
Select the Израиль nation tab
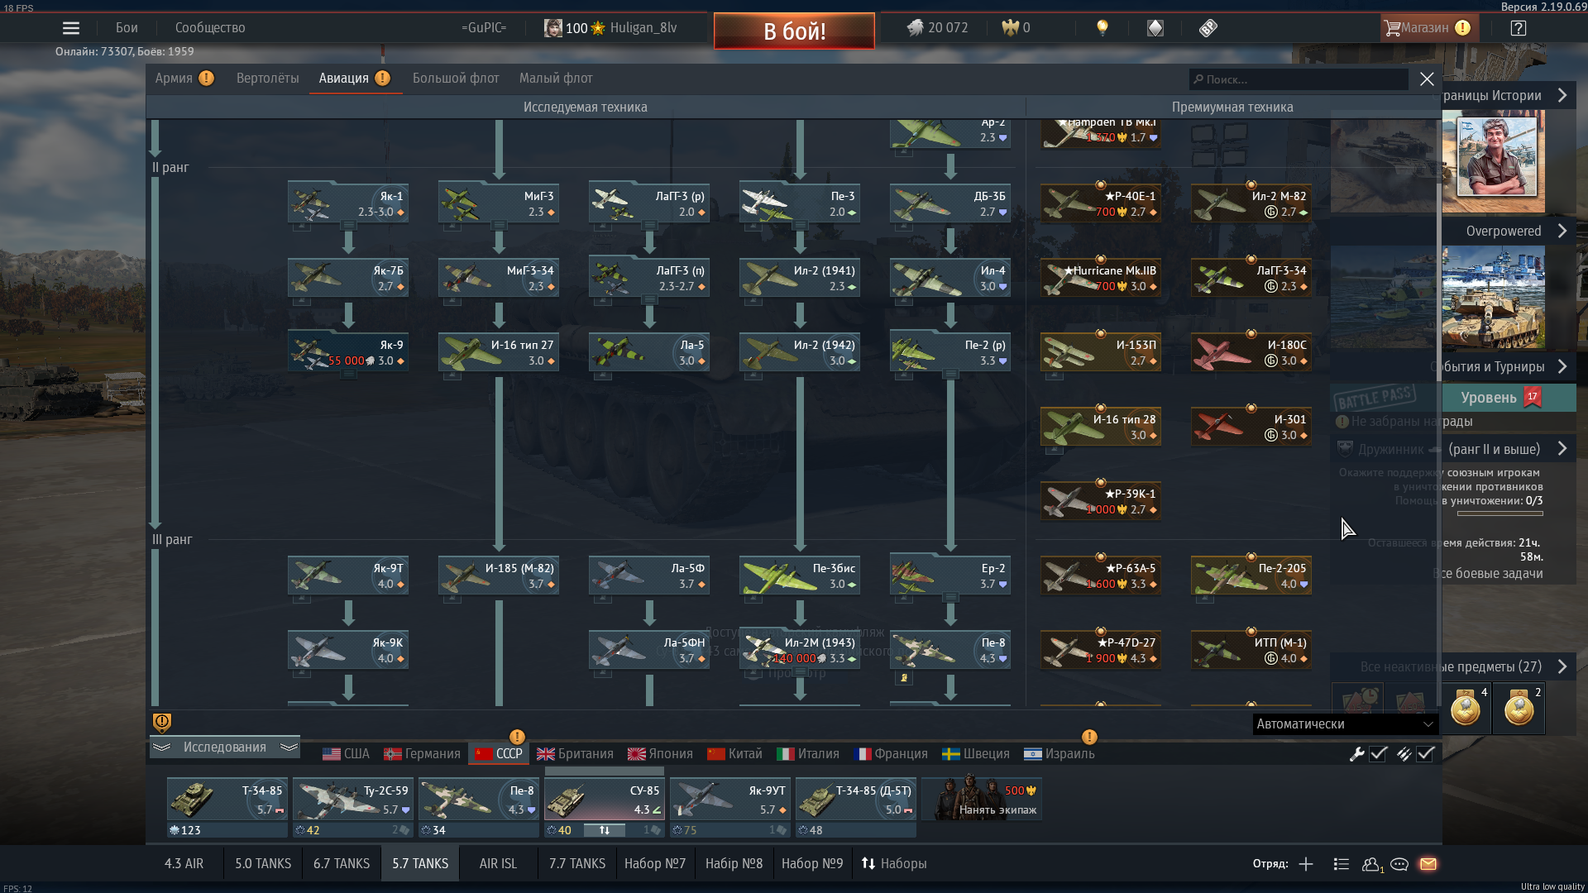click(1059, 754)
